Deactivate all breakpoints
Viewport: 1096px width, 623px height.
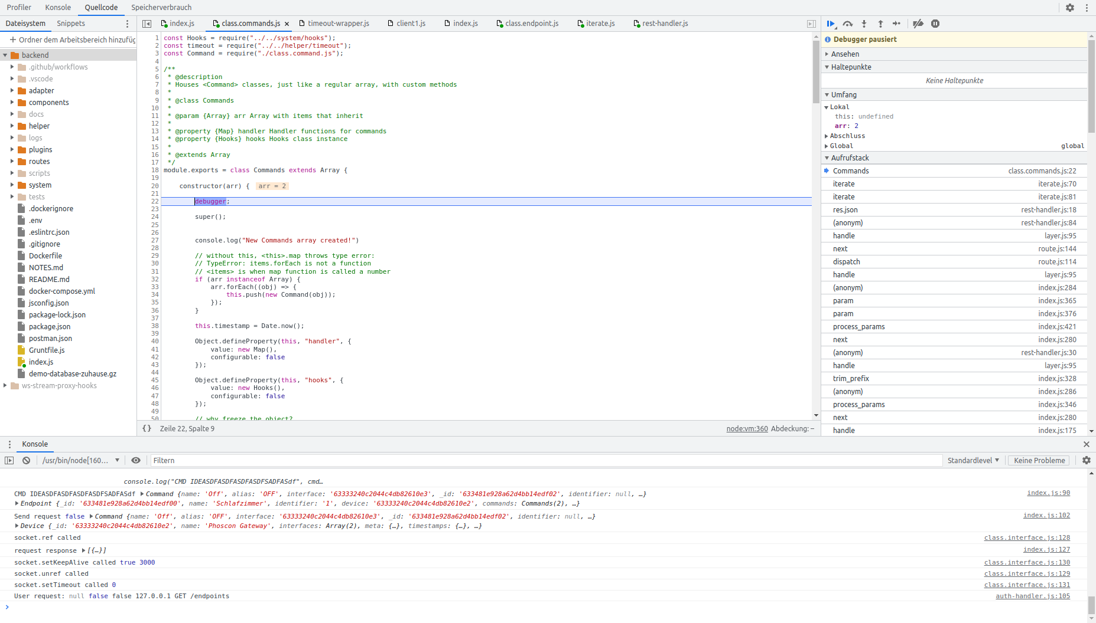918,24
